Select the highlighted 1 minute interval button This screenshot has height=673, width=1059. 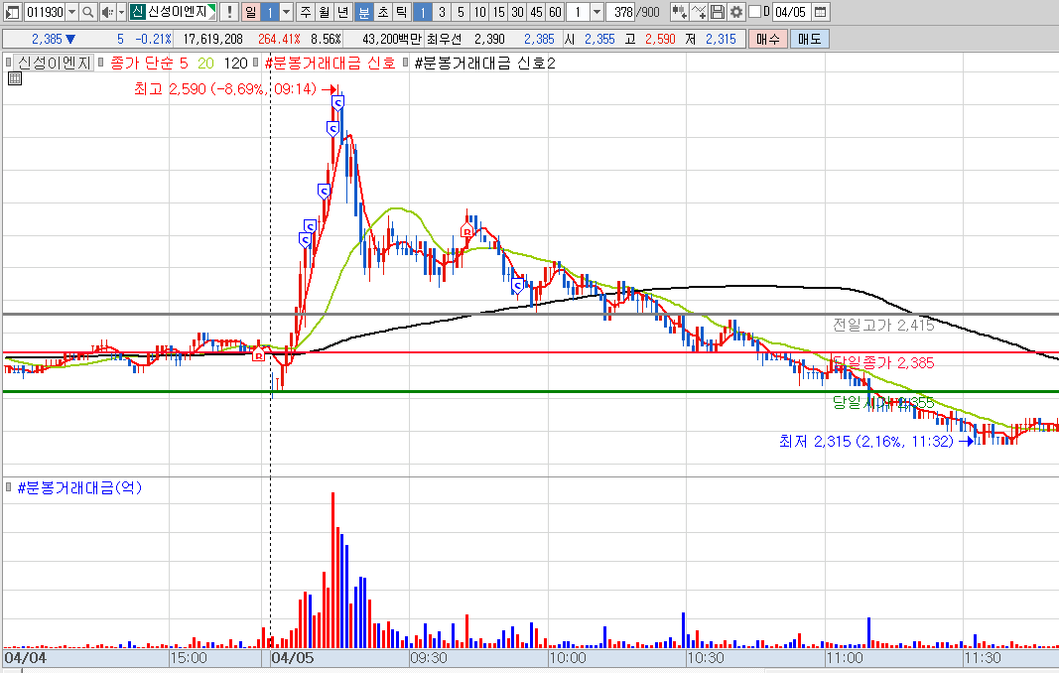(x=423, y=12)
